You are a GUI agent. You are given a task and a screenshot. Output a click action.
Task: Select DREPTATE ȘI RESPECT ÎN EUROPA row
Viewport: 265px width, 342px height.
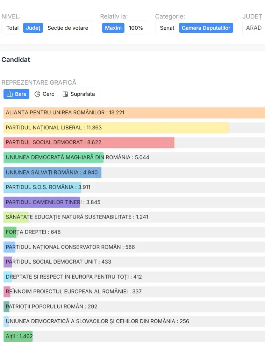pyautogui.click(x=134, y=277)
